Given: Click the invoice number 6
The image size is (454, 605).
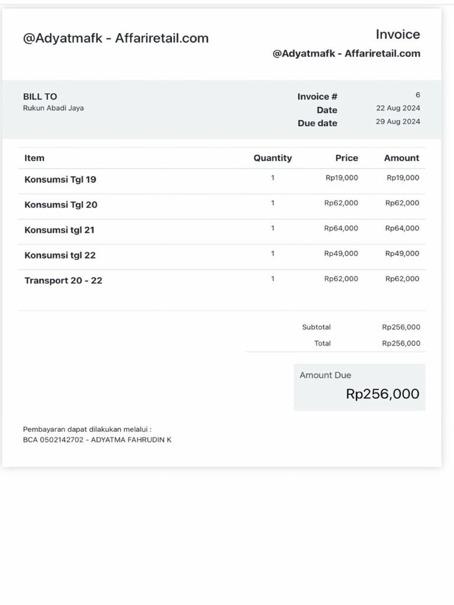Looking at the screenshot, I should pos(418,95).
